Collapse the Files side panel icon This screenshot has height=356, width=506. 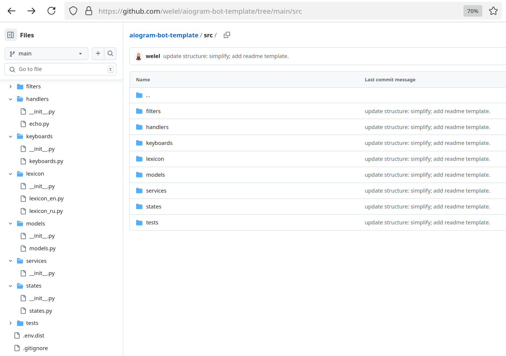point(11,35)
